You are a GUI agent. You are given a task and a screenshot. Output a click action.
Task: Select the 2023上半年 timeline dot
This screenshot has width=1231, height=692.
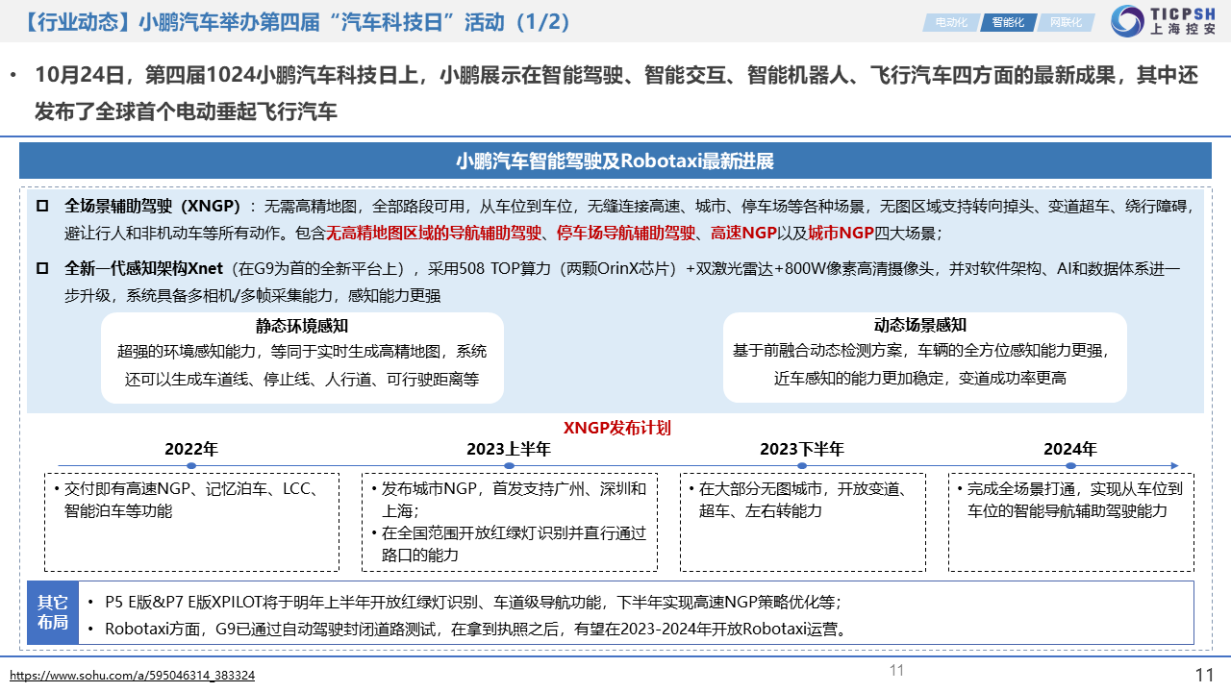(508, 466)
